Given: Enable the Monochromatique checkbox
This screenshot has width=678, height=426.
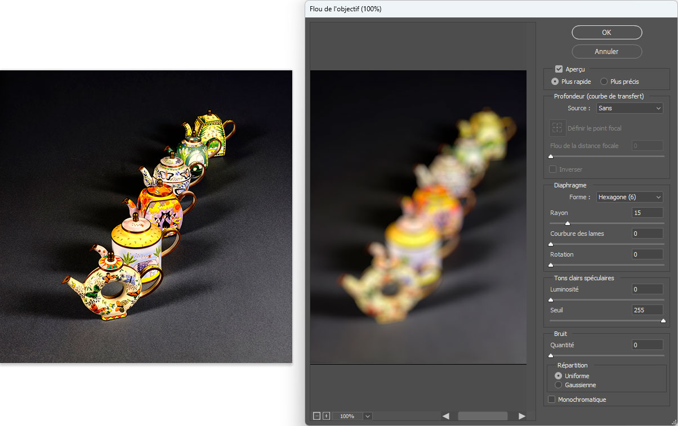Looking at the screenshot, I should point(552,400).
